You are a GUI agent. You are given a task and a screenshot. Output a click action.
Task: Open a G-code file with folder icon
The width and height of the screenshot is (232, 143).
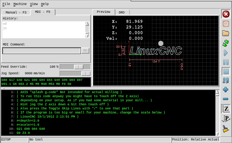226,33
